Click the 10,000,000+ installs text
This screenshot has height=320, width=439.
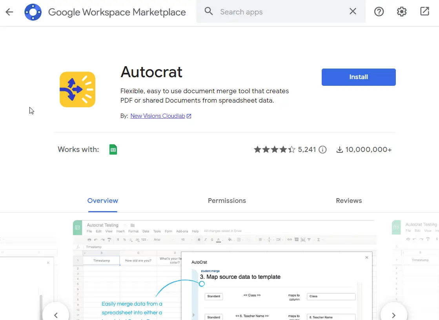pyautogui.click(x=368, y=150)
